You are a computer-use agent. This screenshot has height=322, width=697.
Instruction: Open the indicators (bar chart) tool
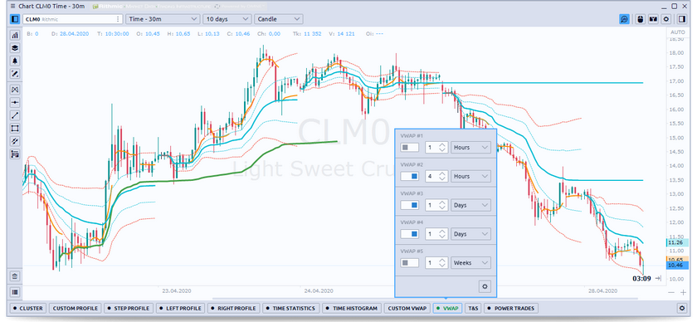tap(15, 35)
